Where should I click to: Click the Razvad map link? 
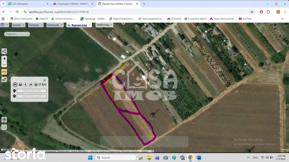pos(79,25)
